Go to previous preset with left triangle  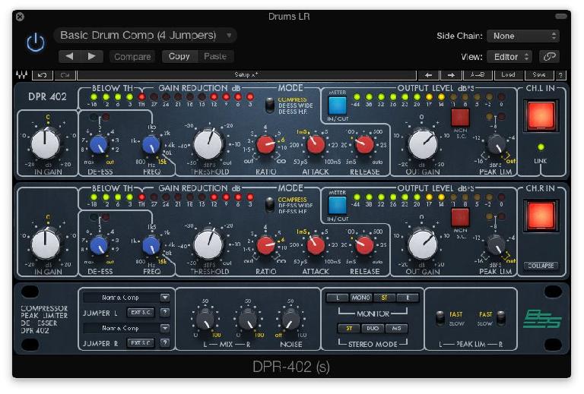click(69, 56)
